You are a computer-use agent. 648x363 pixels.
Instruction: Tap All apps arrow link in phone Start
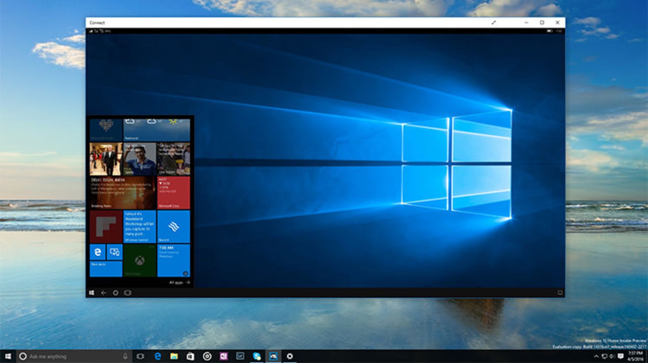coord(180,282)
